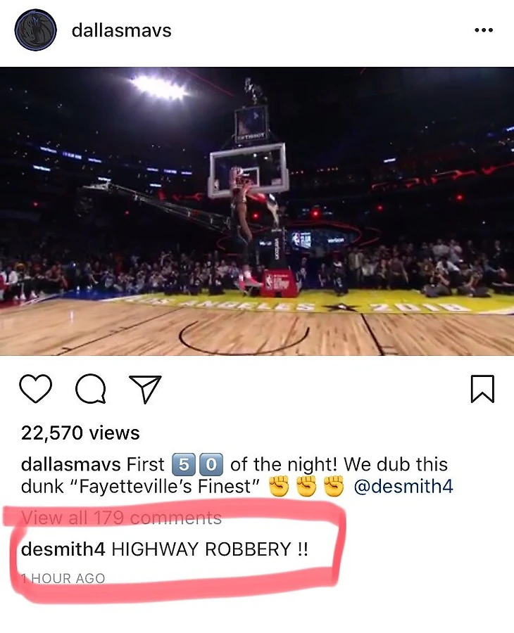514x633 pixels.
Task: Tap the 1 HOUR AGO timestamp
Action: click(x=63, y=578)
